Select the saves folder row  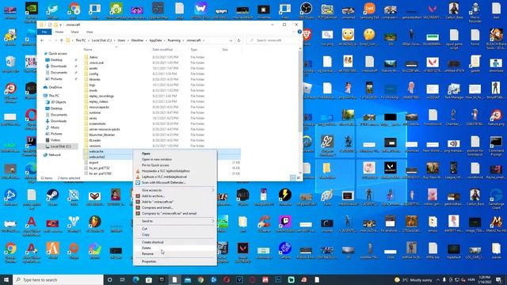(162, 118)
